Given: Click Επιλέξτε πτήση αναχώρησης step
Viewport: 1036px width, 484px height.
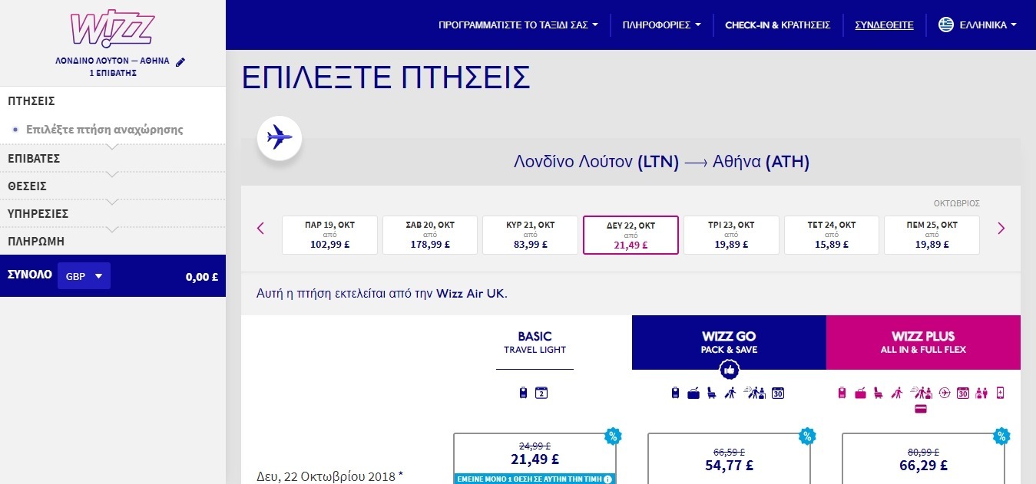Looking at the screenshot, I should [104, 130].
